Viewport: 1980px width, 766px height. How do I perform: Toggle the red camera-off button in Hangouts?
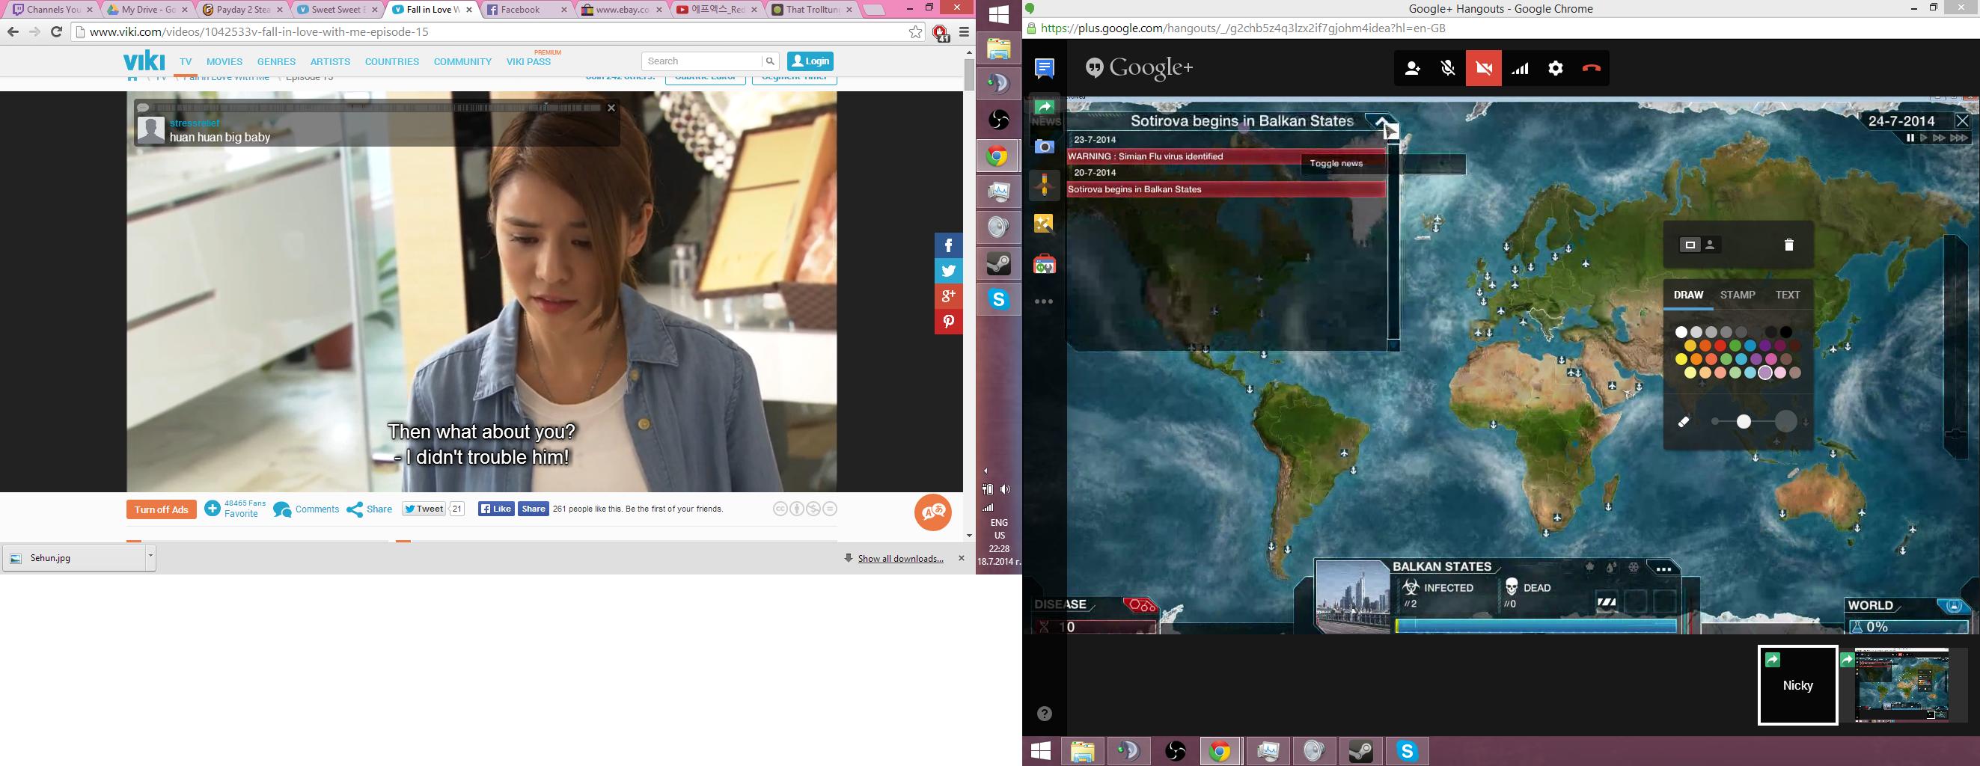(x=1483, y=68)
